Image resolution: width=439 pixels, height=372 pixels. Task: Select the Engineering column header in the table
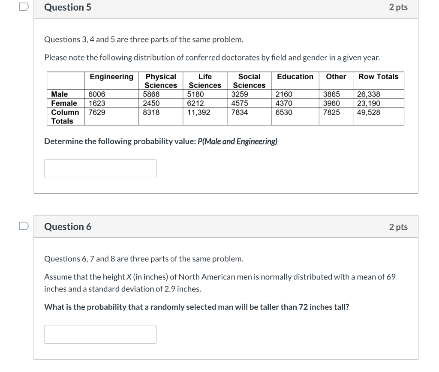[111, 76]
